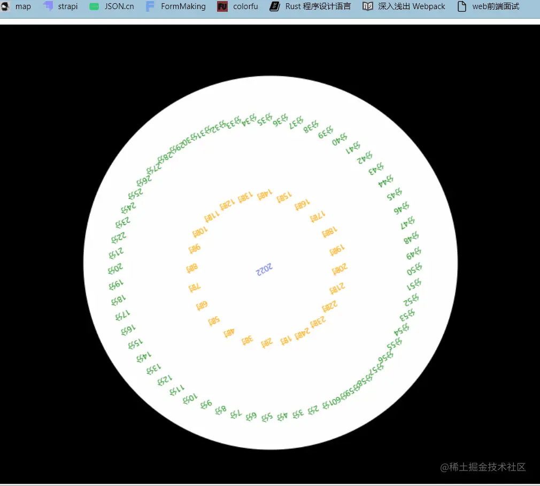Click the 深入浅出 Webpack book favicon
This screenshot has width=540, height=486.
coord(367,6)
